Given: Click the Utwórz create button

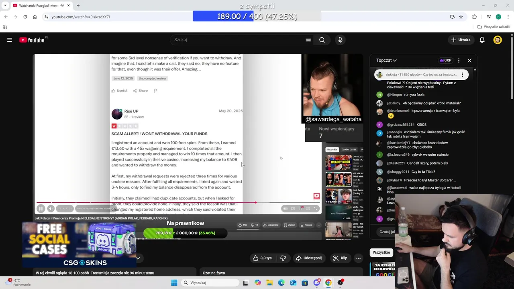Looking at the screenshot, I should point(461,40).
